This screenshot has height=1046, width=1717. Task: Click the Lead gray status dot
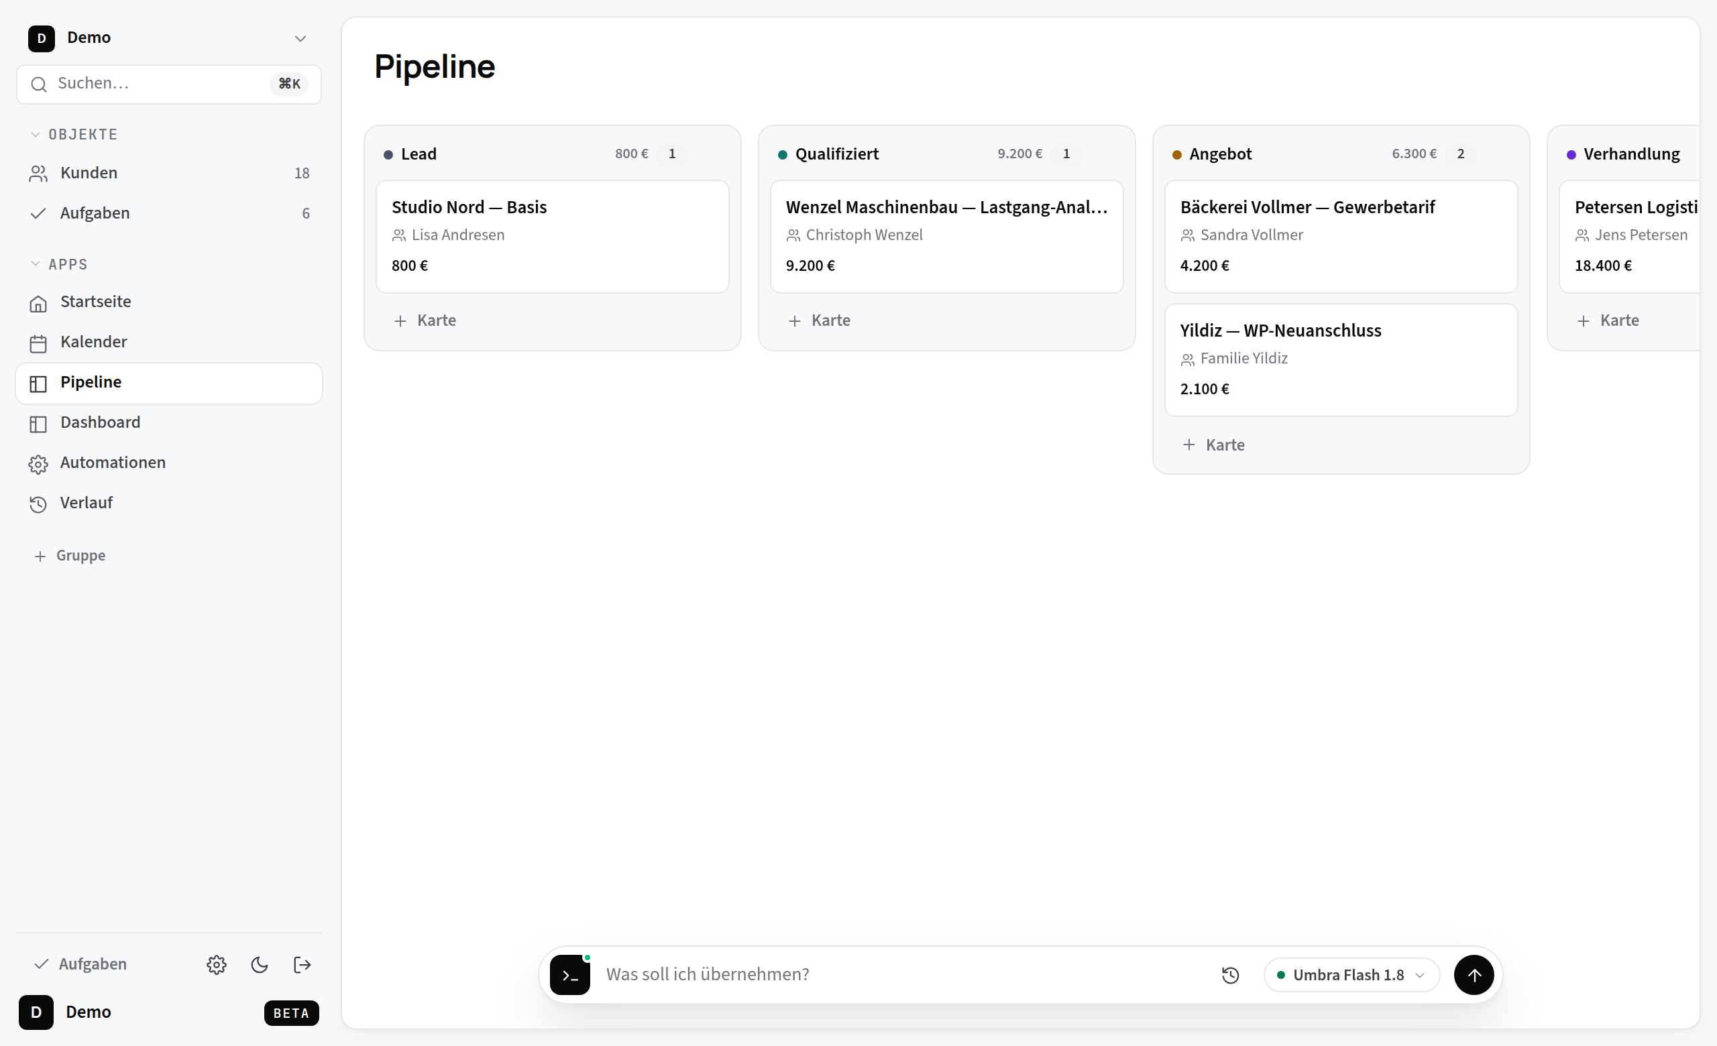(x=388, y=155)
